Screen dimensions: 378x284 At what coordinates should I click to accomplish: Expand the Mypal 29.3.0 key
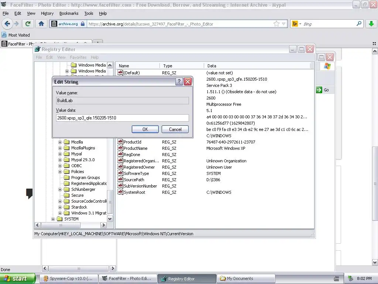tap(60, 160)
